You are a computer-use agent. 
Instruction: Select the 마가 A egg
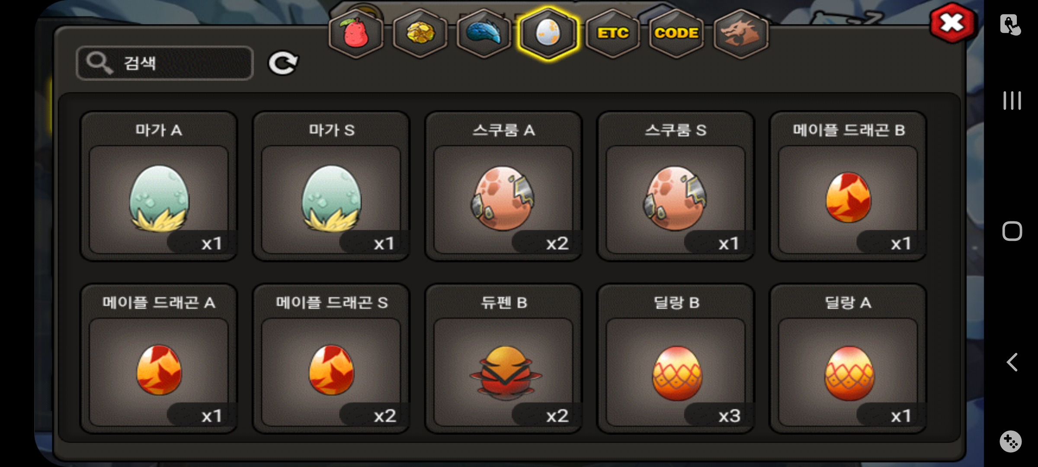(159, 186)
